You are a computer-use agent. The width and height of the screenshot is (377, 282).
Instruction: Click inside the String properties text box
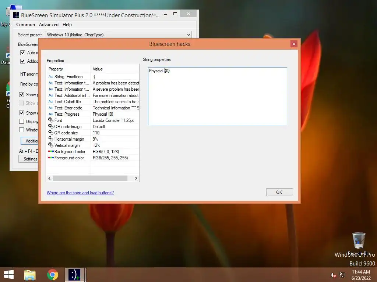[217, 96]
